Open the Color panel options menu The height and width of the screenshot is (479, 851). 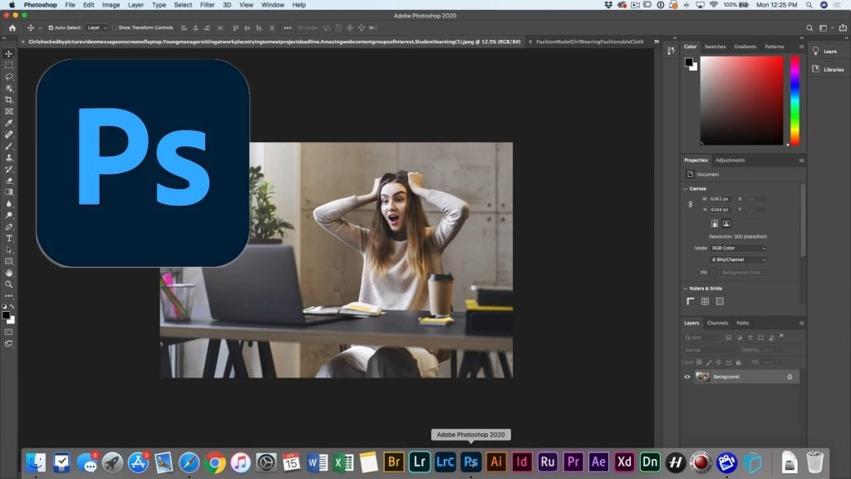pyautogui.click(x=801, y=47)
